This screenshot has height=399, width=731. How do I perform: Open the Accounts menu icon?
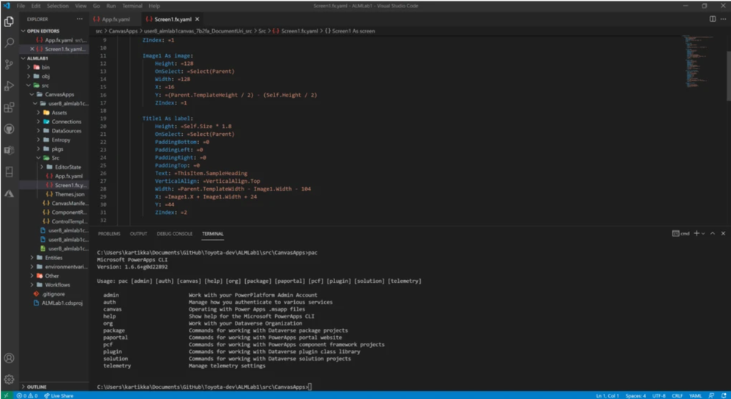[9, 358]
